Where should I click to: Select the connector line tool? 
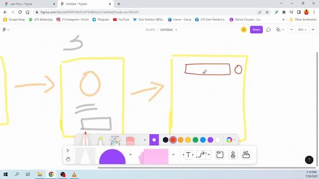click(201, 155)
